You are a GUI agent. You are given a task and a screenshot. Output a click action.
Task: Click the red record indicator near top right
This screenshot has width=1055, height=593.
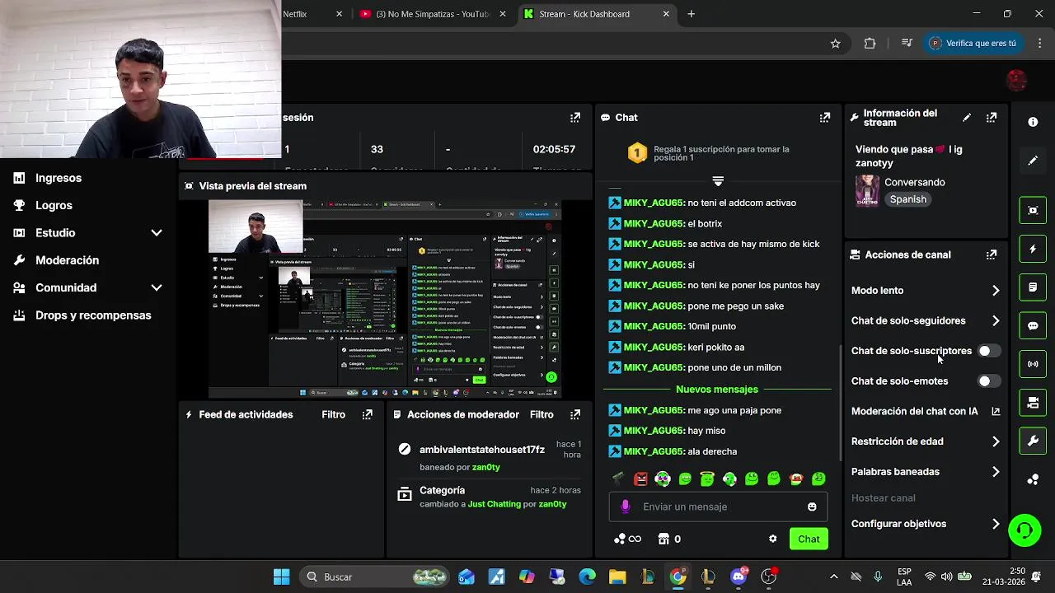[x=1017, y=80]
